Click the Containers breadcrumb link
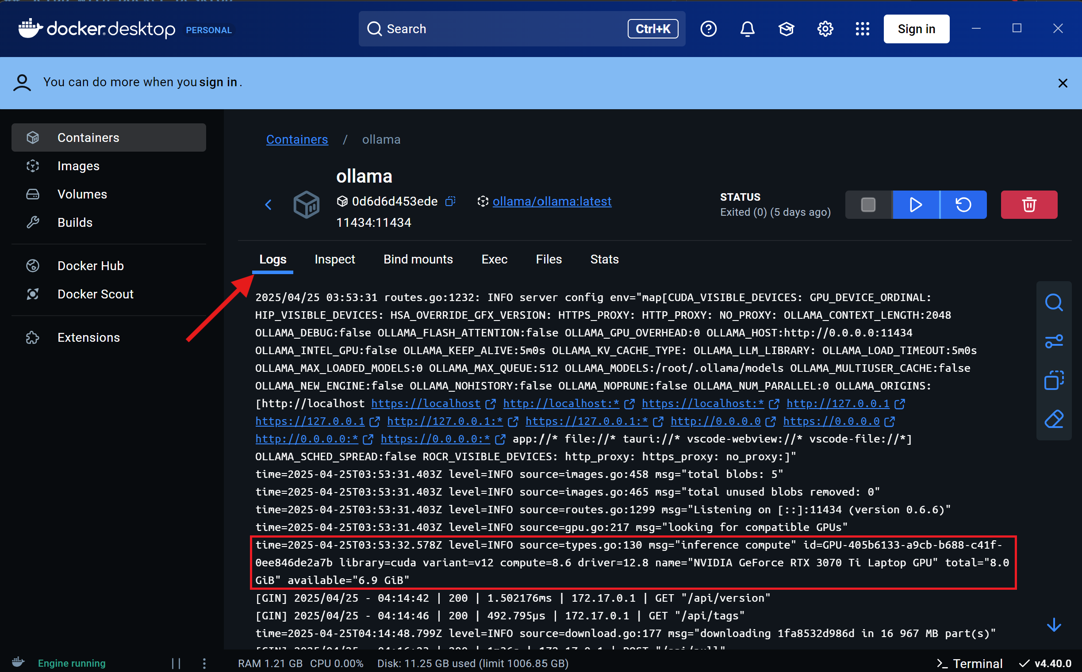This screenshot has height=672, width=1082. coord(297,140)
